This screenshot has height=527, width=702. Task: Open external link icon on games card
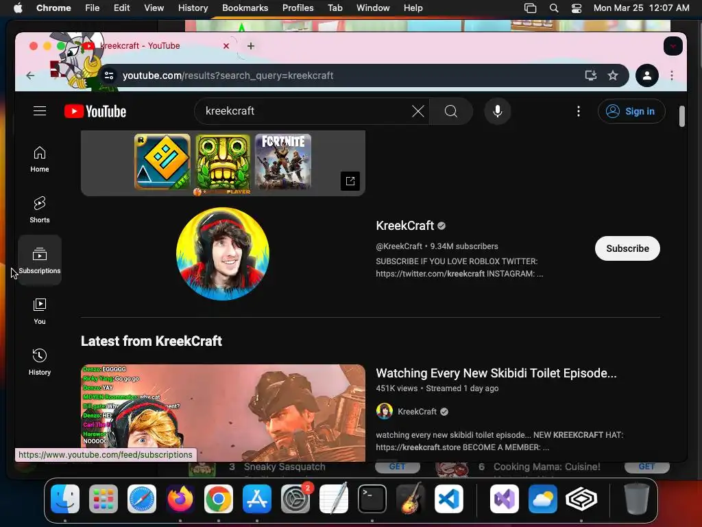click(x=350, y=181)
